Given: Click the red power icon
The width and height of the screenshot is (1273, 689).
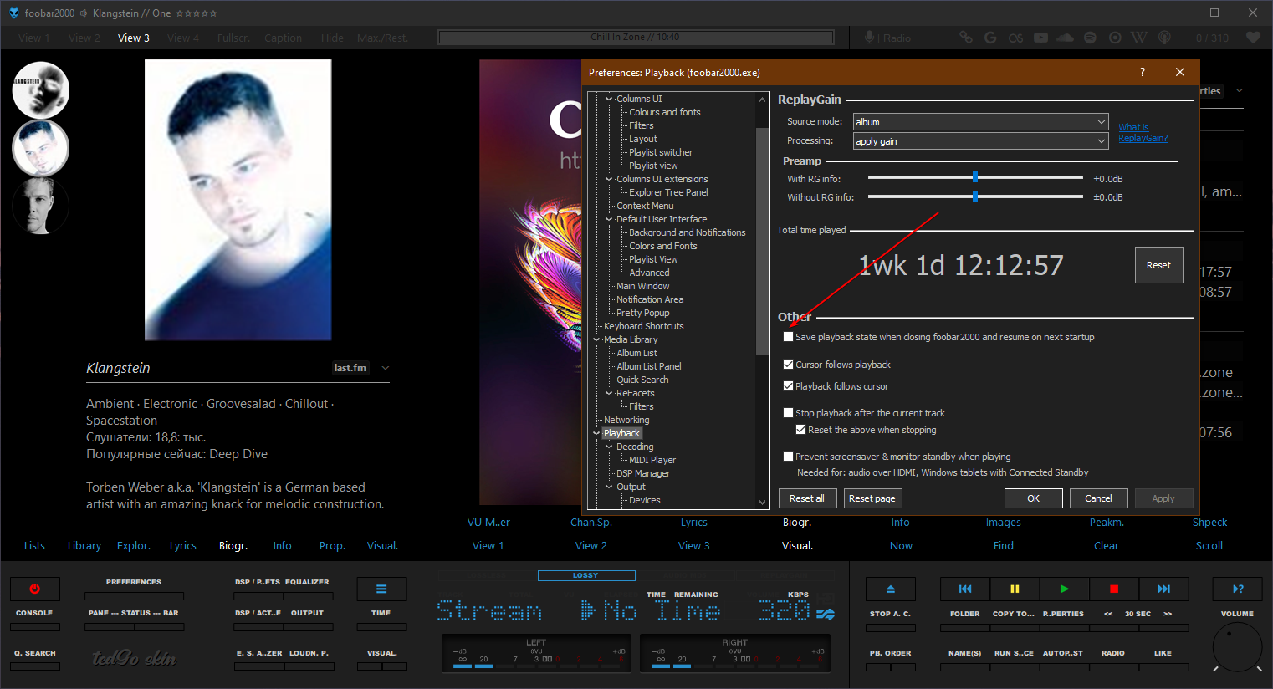Looking at the screenshot, I should tap(34, 589).
